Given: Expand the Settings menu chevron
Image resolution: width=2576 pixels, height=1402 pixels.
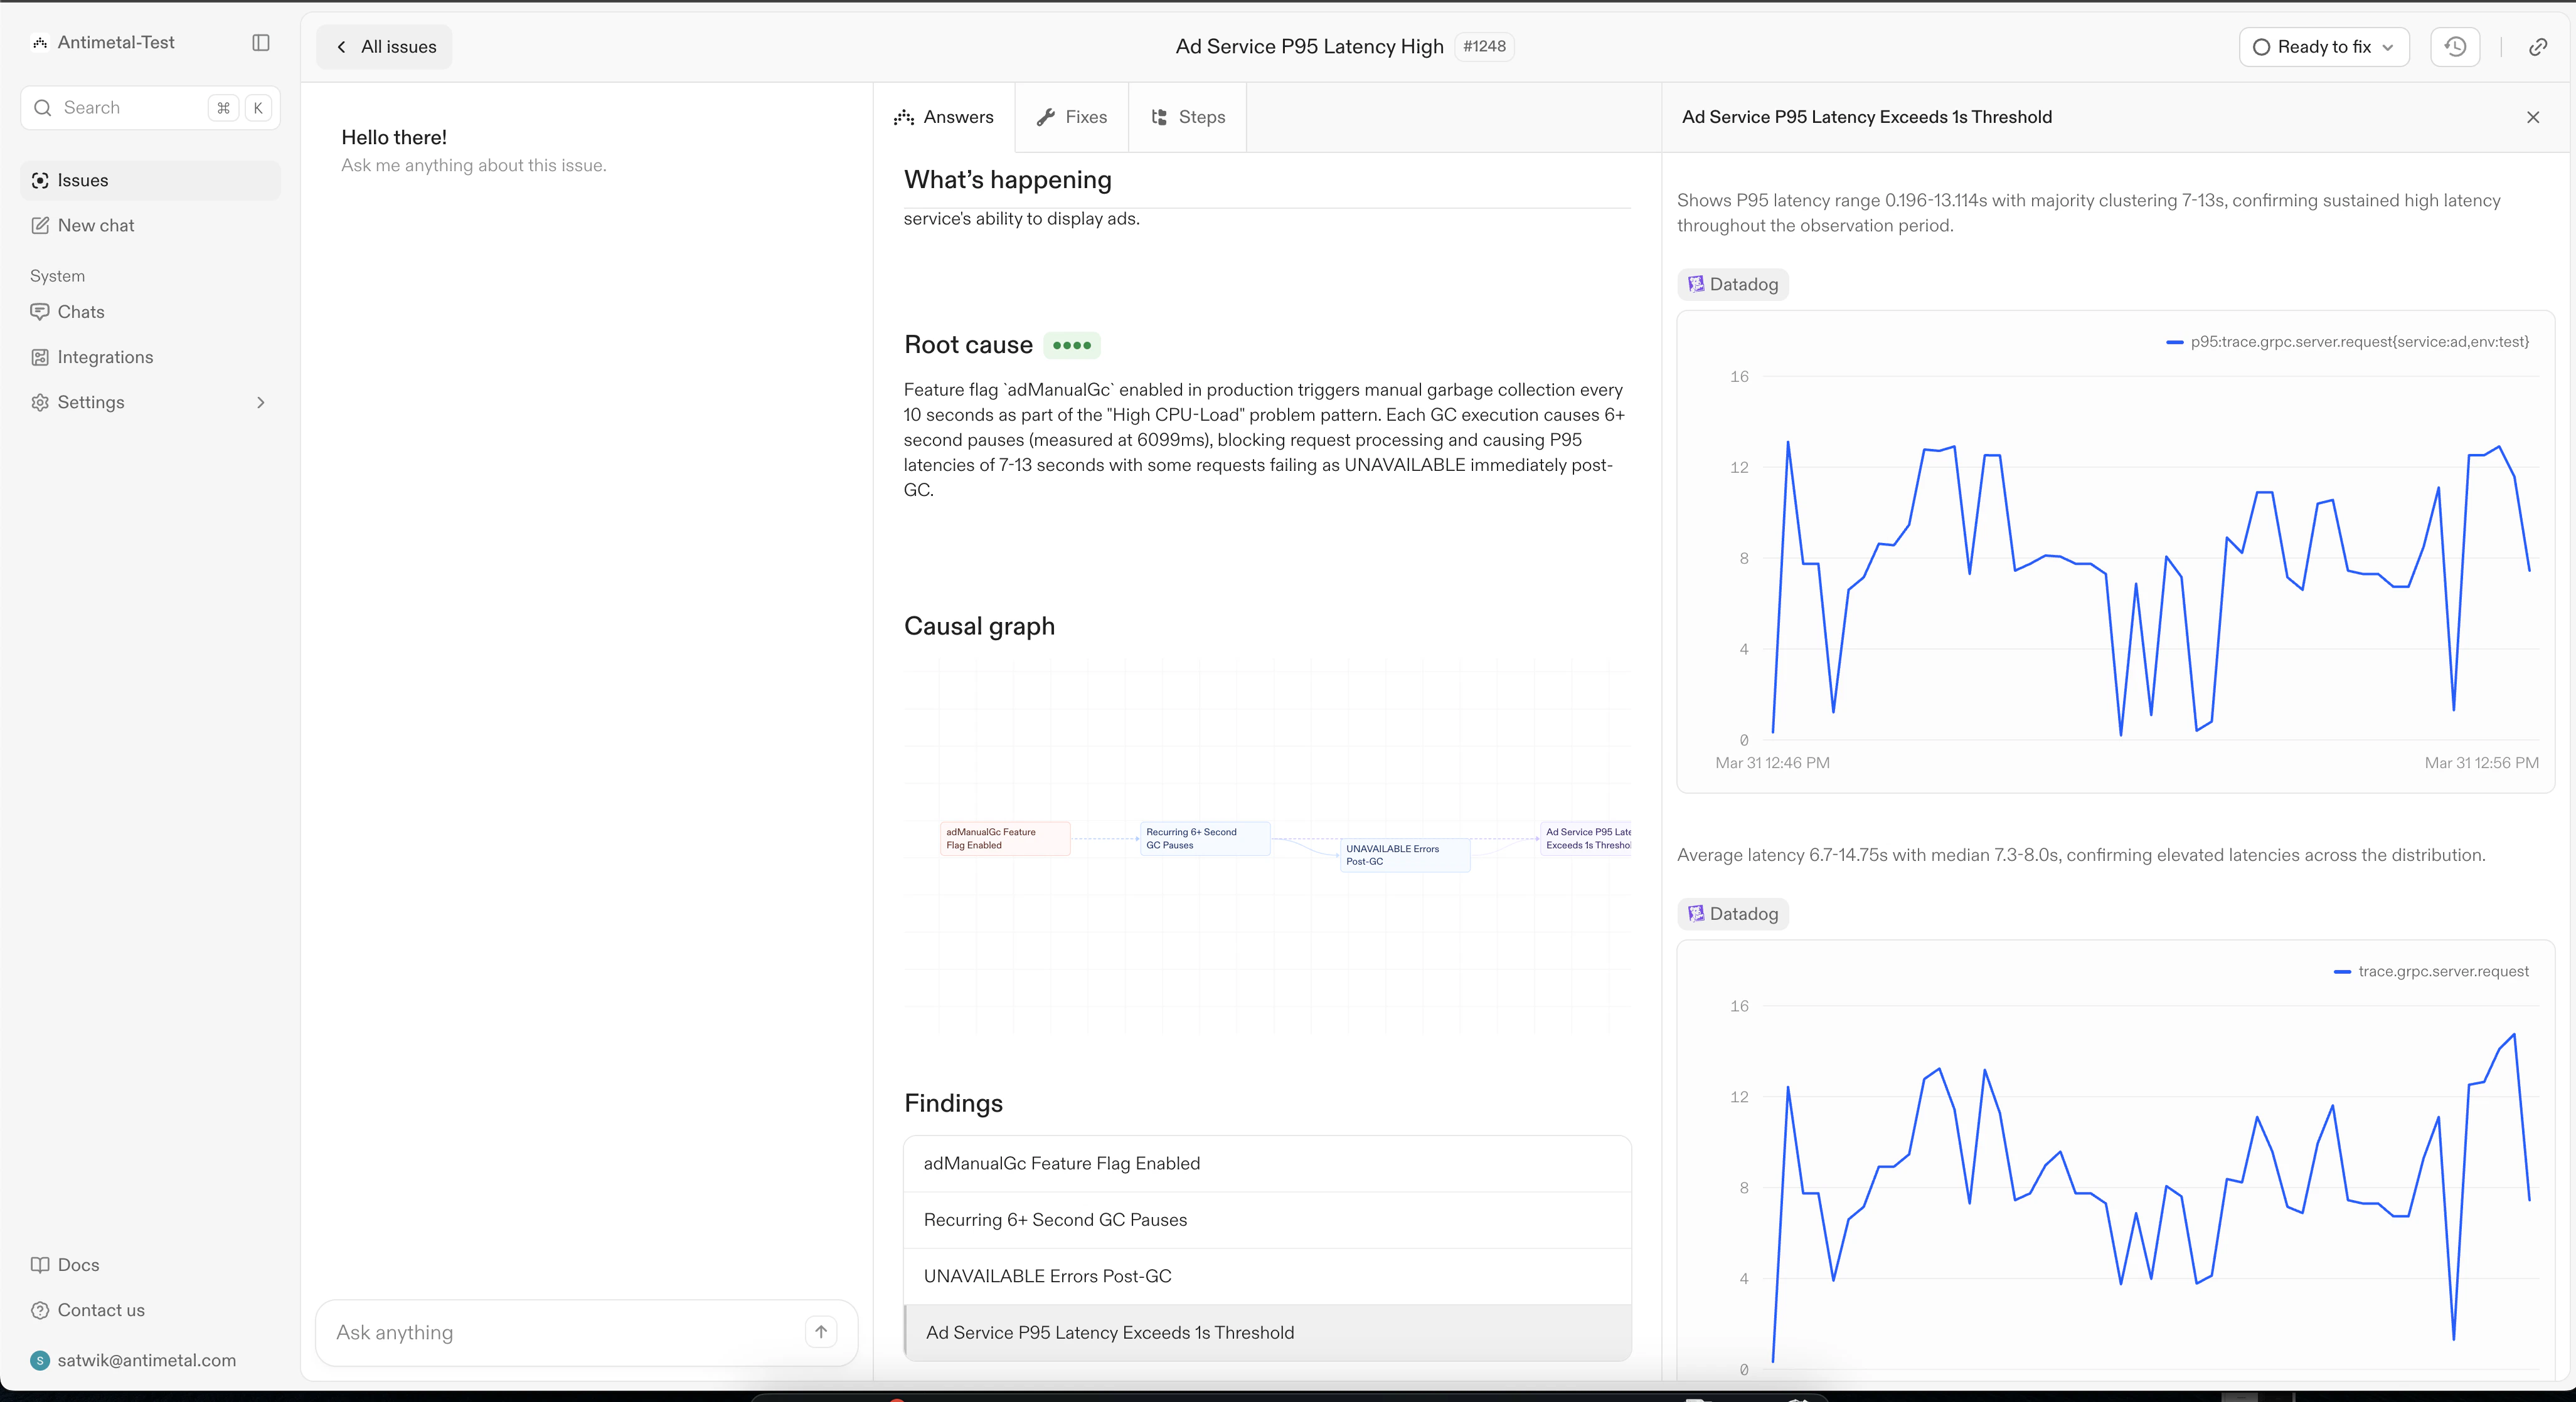Looking at the screenshot, I should click(261, 403).
